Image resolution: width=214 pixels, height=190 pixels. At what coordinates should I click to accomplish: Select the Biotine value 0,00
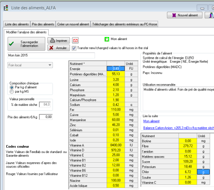click(x=188, y=141)
